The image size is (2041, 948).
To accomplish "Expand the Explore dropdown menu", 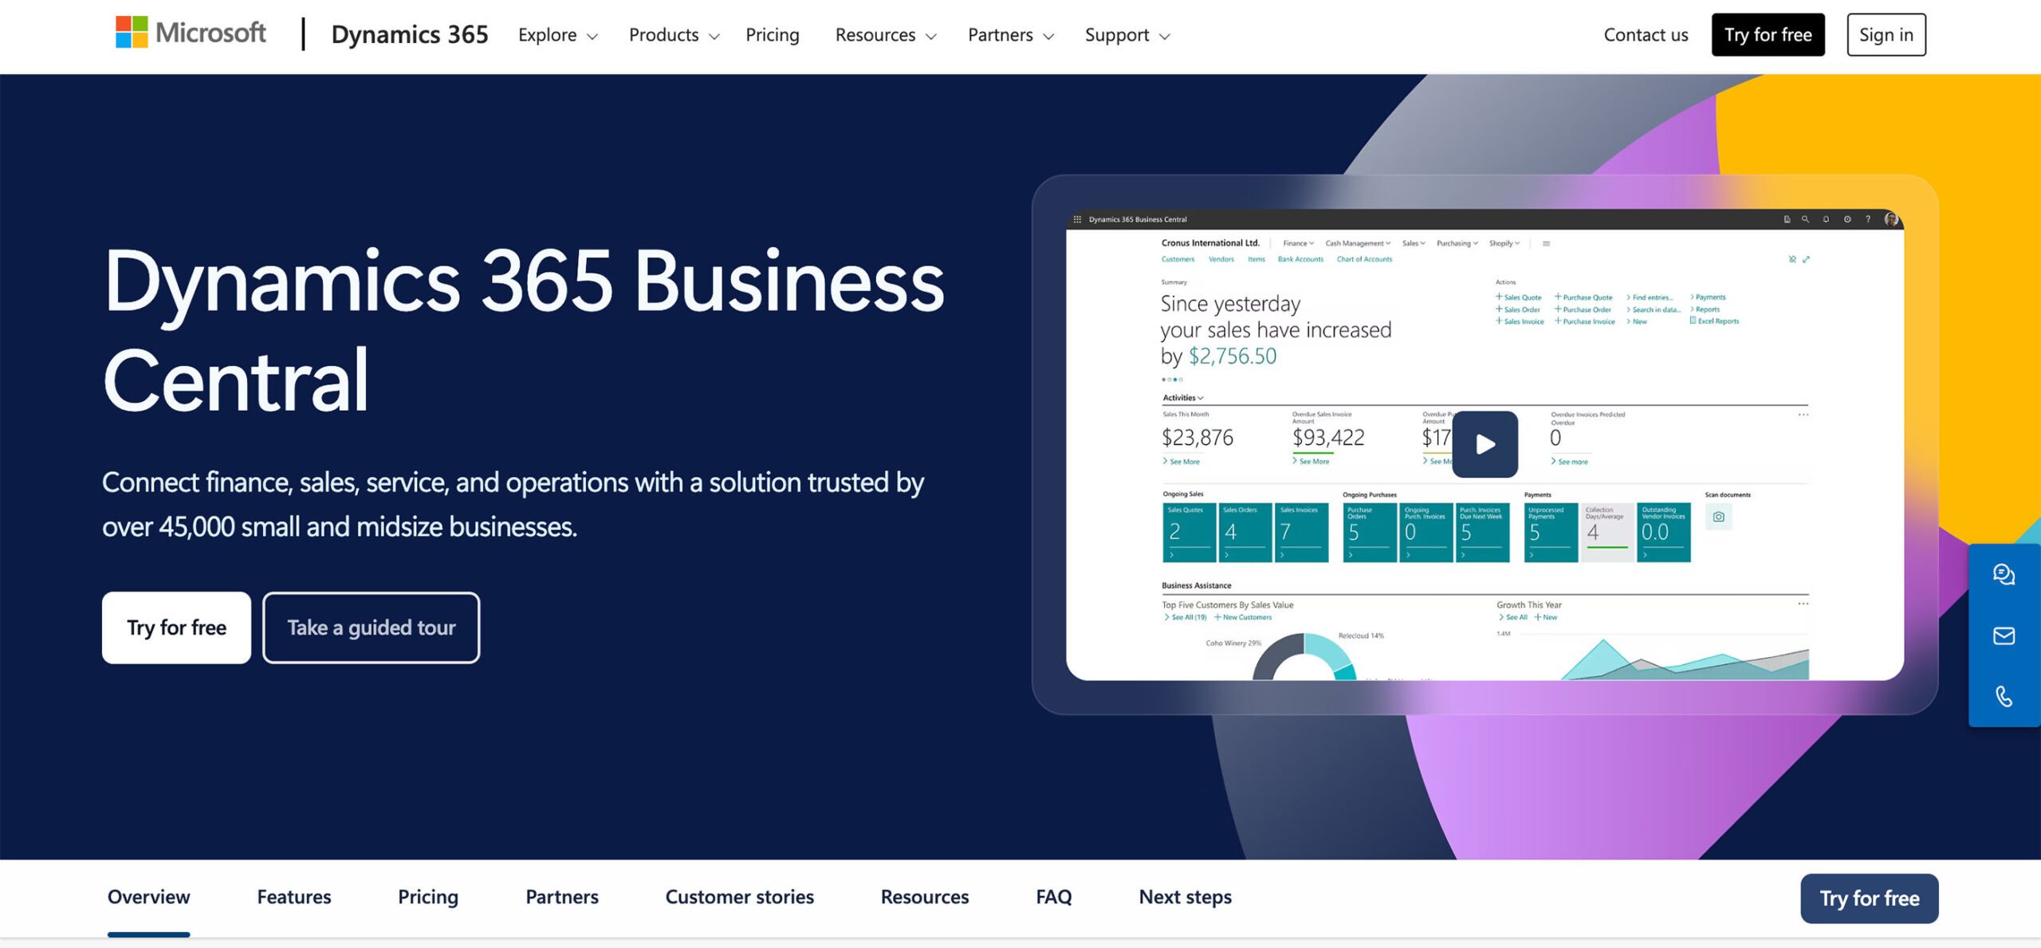I will click(x=557, y=35).
